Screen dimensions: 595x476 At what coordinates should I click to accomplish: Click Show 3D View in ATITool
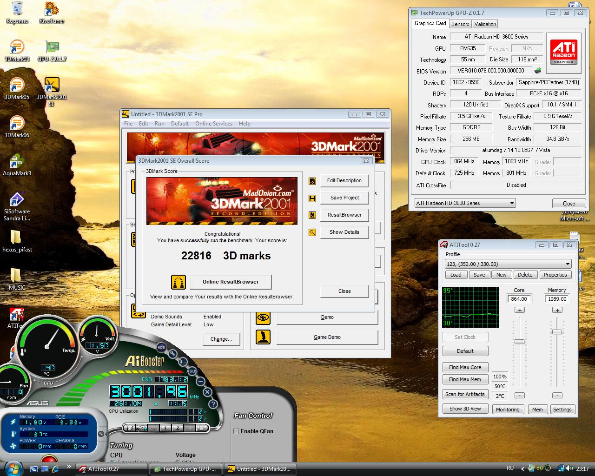click(465, 409)
